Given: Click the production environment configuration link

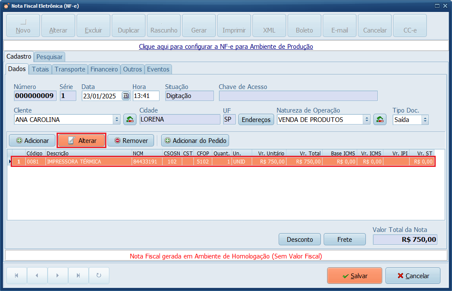Looking at the screenshot, I should click(x=226, y=46).
